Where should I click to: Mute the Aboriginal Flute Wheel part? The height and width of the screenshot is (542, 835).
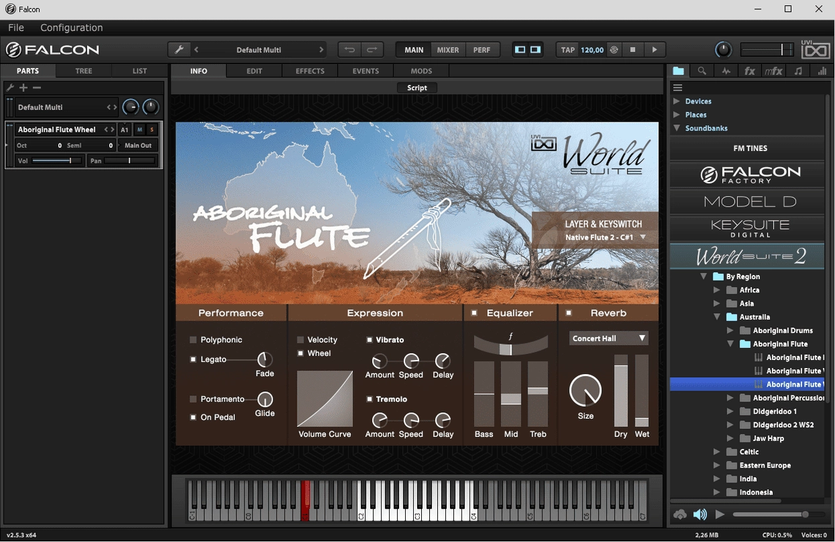pyautogui.click(x=140, y=130)
